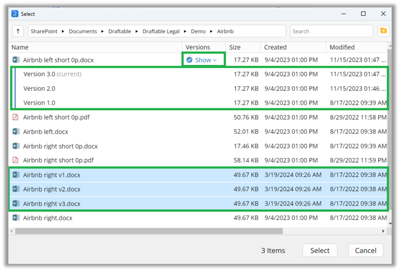Confirm with the Select button
The height and width of the screenshot is (271, 400).
[x=320, y=251]
